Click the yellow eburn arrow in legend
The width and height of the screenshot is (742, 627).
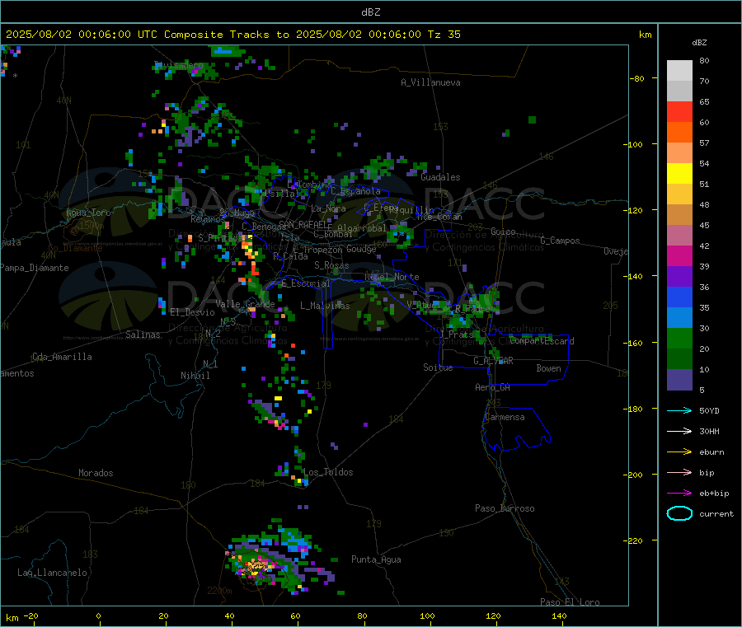[679, 452]
